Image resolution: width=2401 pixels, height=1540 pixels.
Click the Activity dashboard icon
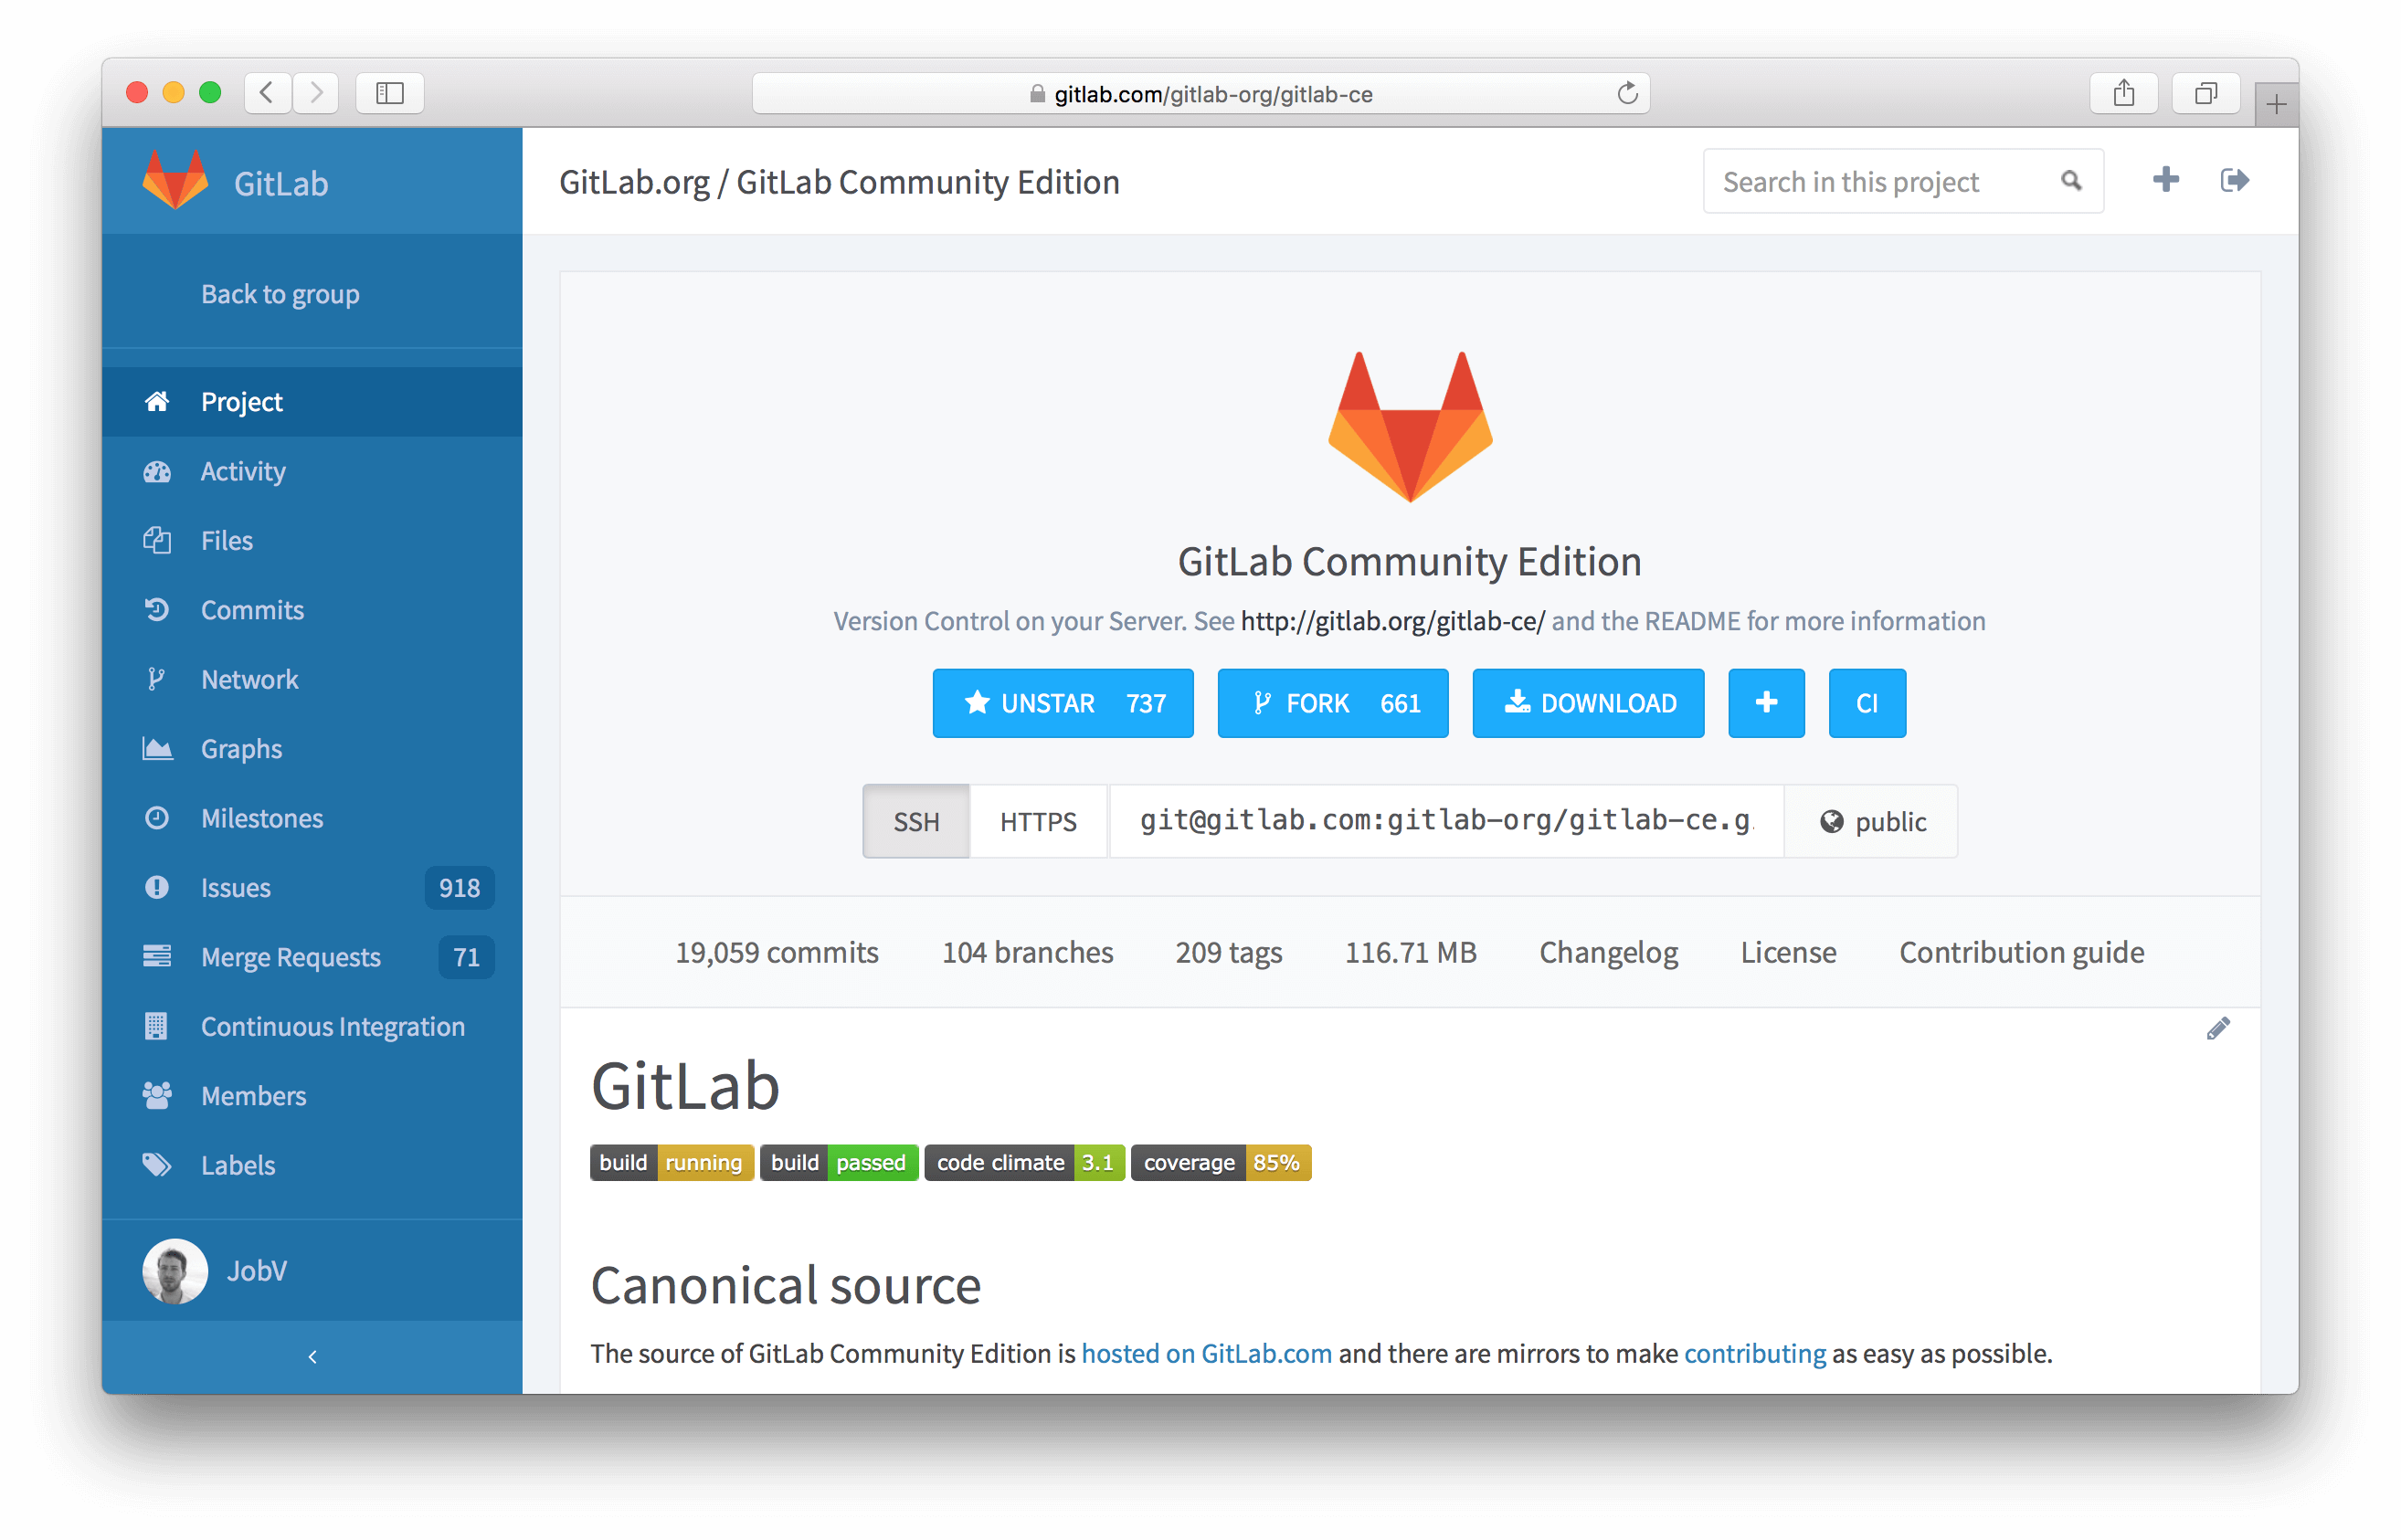click(157, 472)
